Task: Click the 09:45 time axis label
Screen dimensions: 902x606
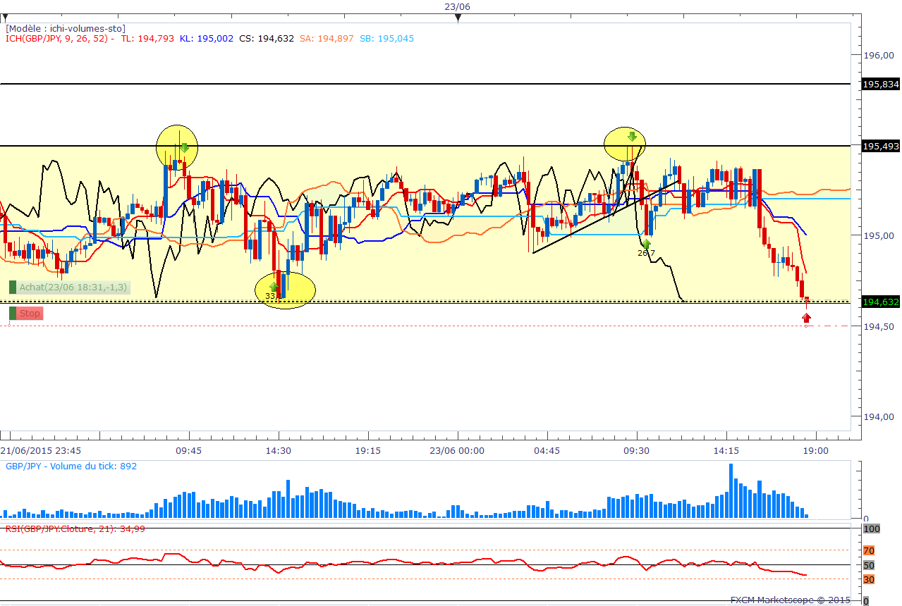Action: 189,450
